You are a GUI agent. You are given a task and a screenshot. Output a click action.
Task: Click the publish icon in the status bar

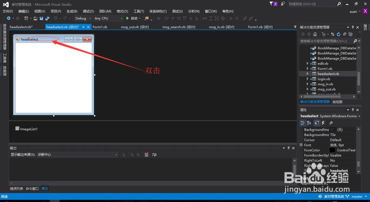(x=320, y=196)
